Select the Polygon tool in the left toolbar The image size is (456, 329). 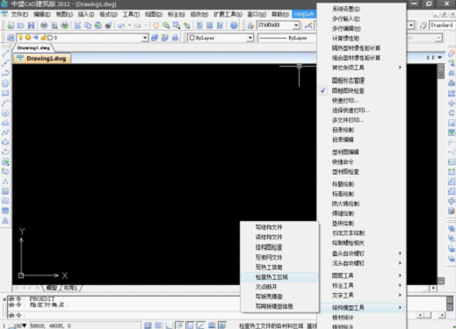[5, 83]
